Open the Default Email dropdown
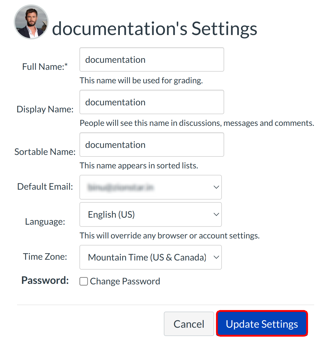The width and height of the screenshot is (322, 343). [x=150, y=187]
